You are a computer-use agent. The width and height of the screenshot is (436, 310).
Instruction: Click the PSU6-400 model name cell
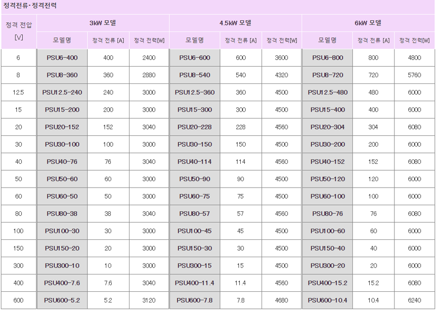[x=62, y=58]
